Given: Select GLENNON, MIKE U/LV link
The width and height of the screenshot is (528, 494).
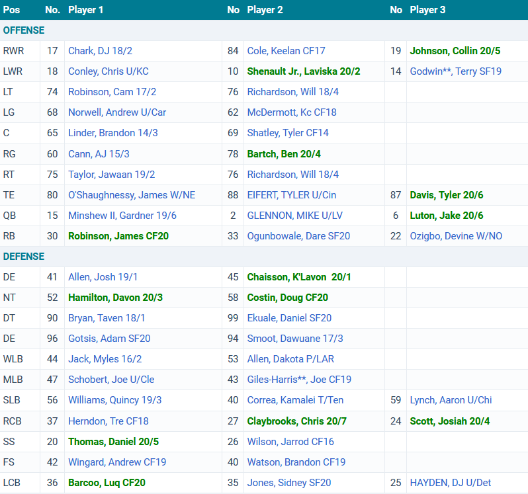Looking at the screenshot, I should [x=294, y=216].
